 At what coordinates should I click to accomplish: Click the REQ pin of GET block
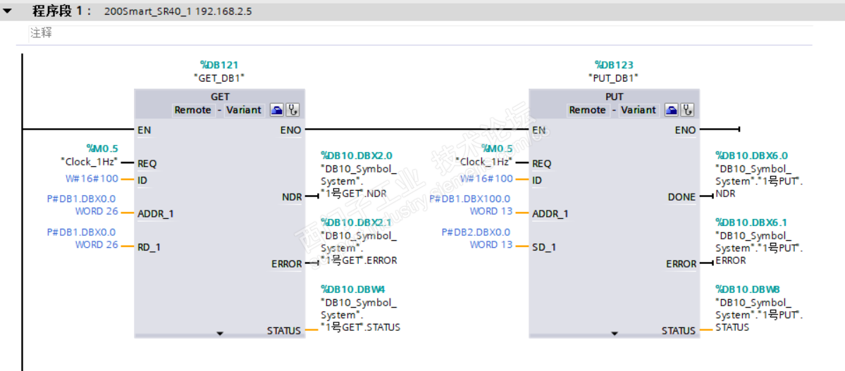[147, 163]
